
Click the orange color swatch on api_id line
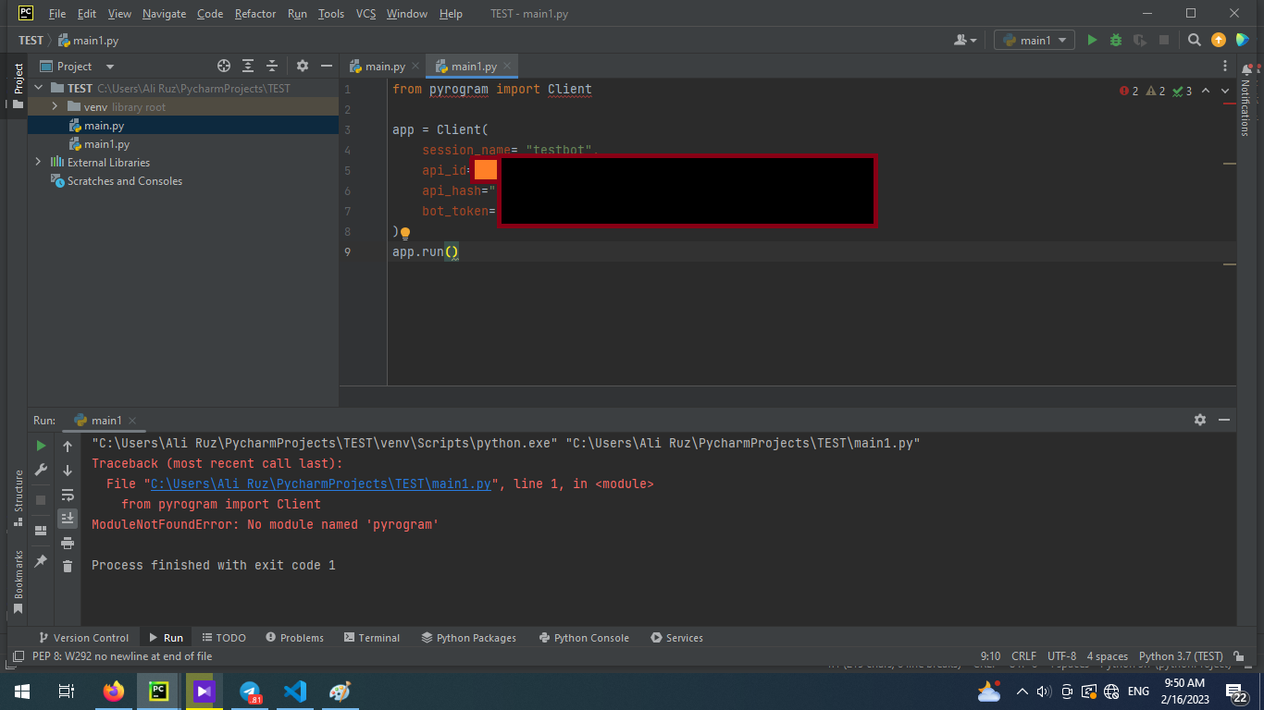pos(486,170)
